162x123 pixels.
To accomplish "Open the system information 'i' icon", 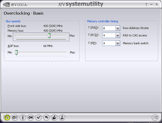I will [23, 117].
